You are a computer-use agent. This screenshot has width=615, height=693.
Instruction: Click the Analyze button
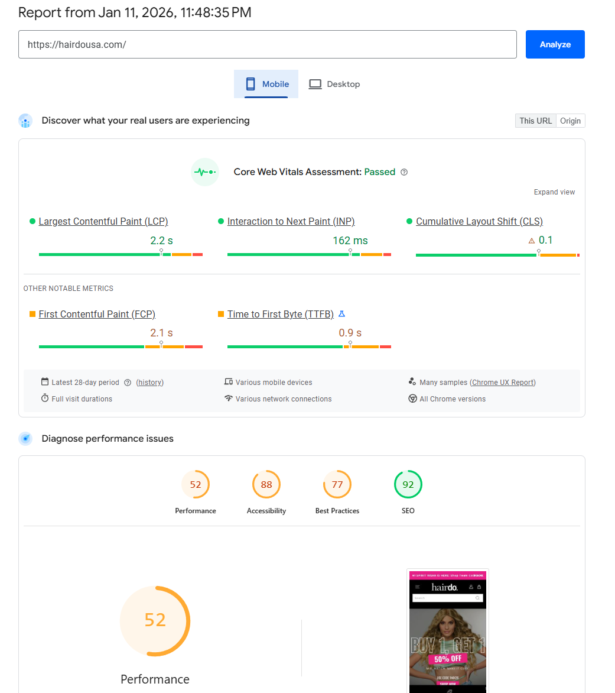click(555, 44)
